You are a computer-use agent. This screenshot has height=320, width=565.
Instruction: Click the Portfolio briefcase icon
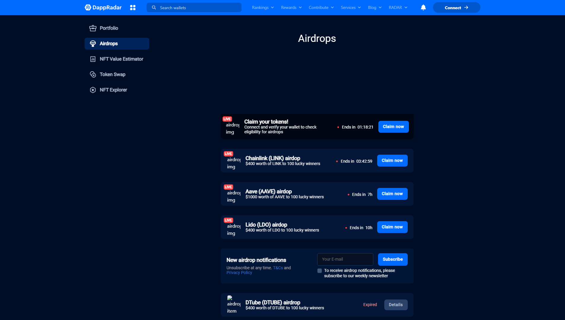93,28
